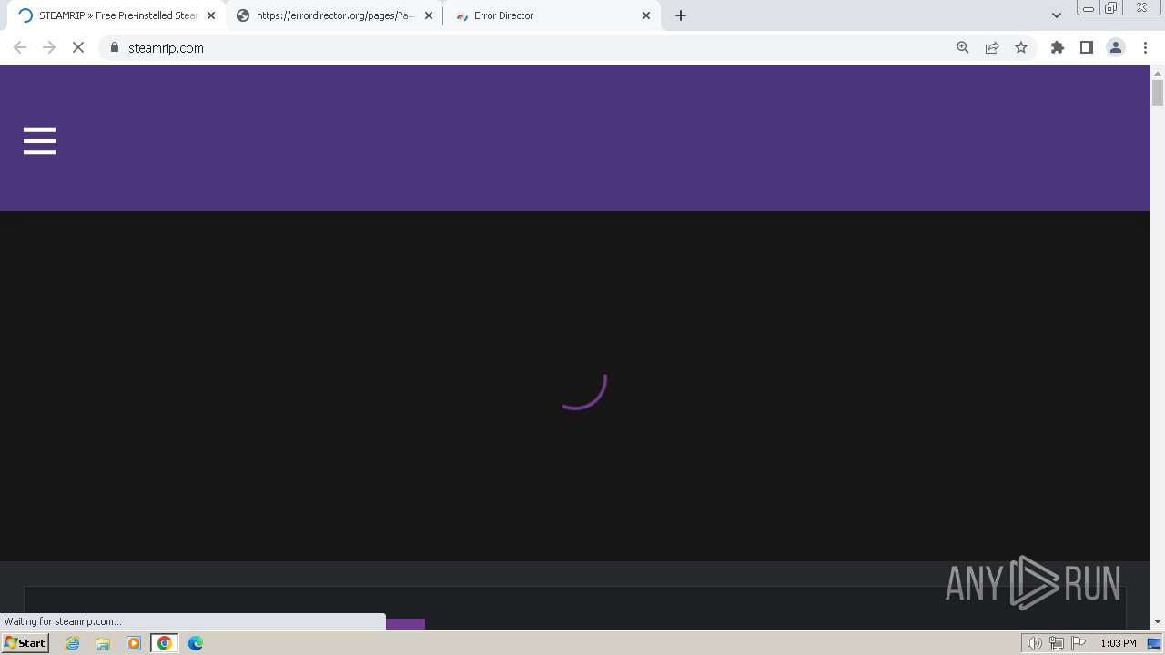Open the Windows Start menu

25,643
